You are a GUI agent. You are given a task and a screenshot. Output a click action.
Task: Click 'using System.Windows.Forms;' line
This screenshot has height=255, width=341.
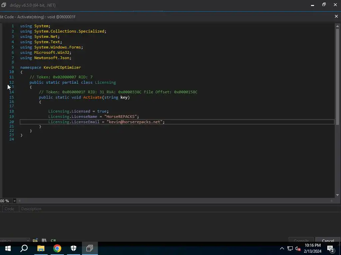[x=52, y=47]
